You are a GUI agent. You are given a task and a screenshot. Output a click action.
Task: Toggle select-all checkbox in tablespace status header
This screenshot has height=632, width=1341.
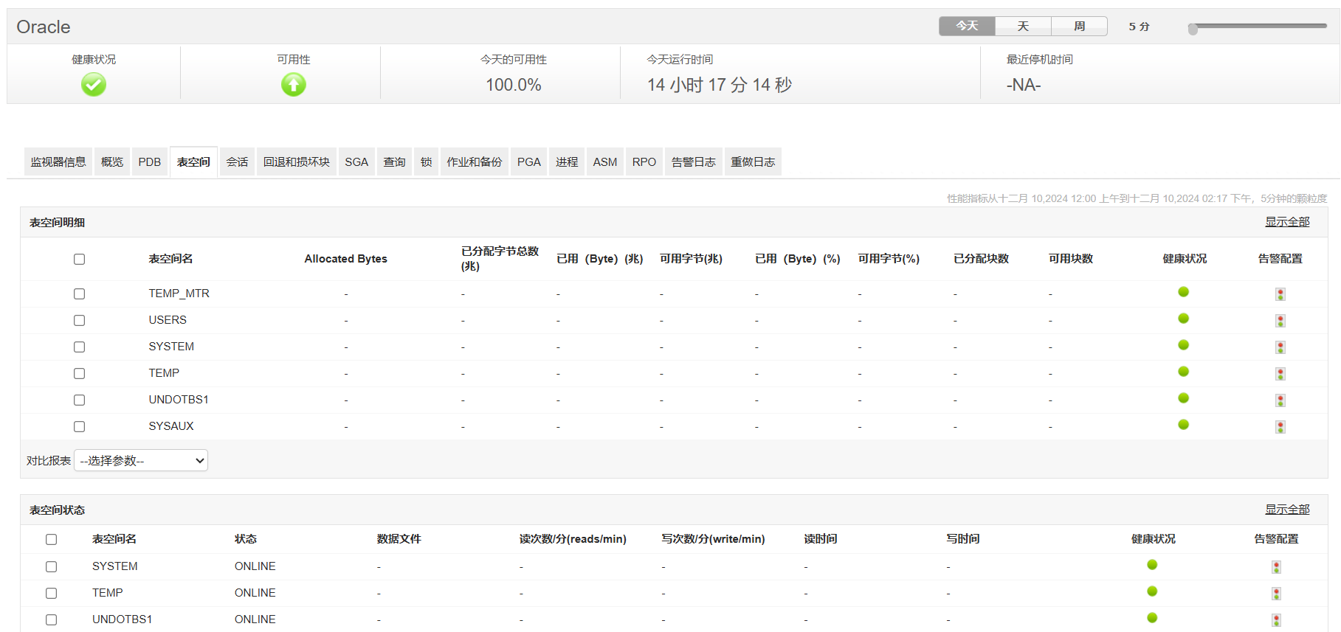pos(51,539)
